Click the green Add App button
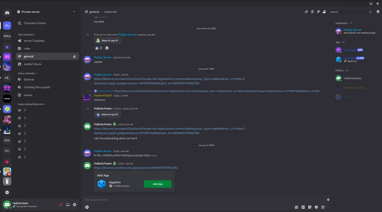 coord(158,184)
